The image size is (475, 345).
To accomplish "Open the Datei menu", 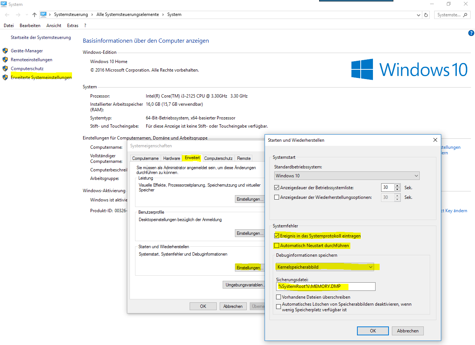I will pyautogui.click(x=9, y=26).
